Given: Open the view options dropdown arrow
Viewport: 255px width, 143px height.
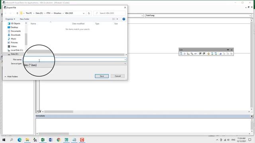Looking at the screenshot, I should (117, 19).
